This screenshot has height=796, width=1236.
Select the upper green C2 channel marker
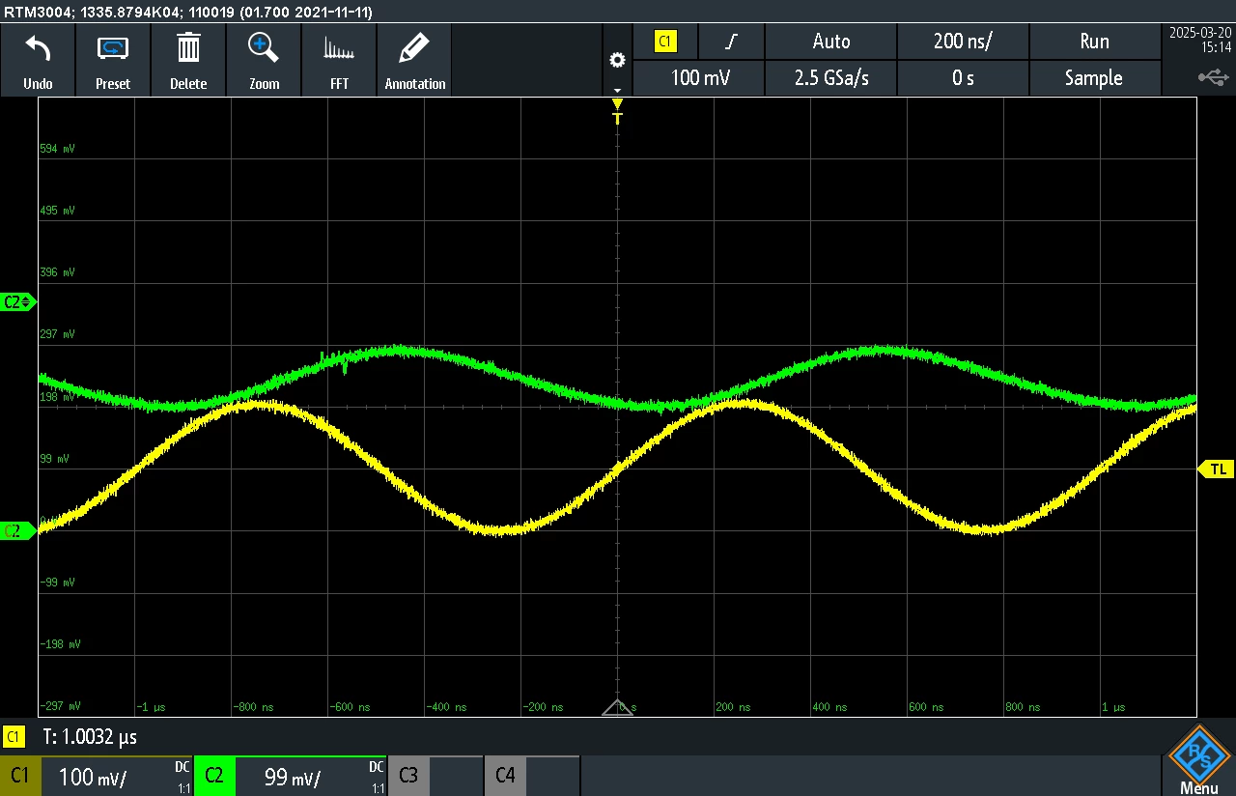(x=18, y=301)
